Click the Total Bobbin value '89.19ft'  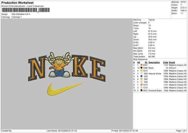[151, 56]
